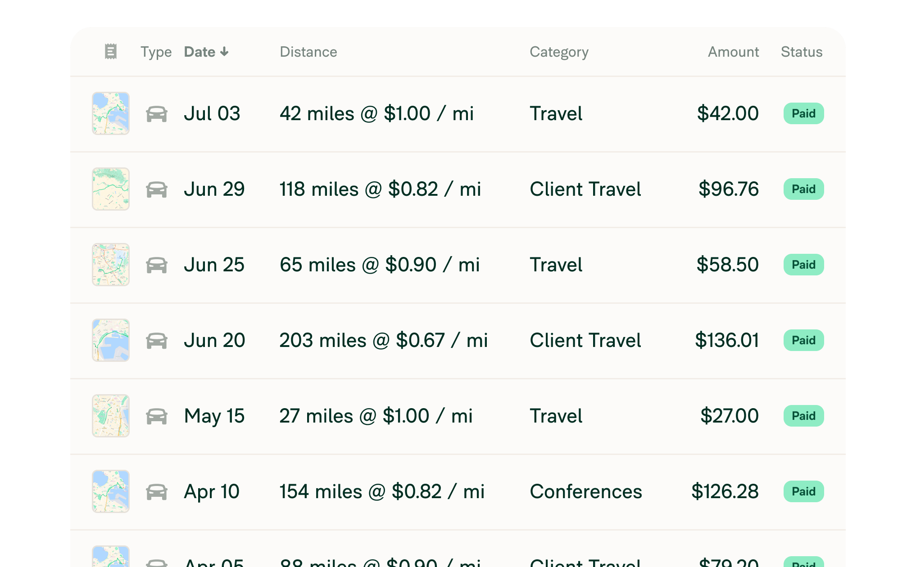Sort table by Amount column

733,52
